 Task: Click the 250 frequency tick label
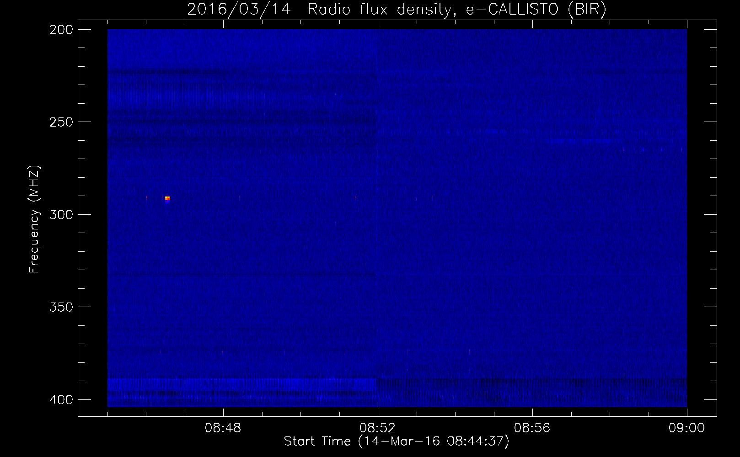pyautogui.click(x=61, y=122)
